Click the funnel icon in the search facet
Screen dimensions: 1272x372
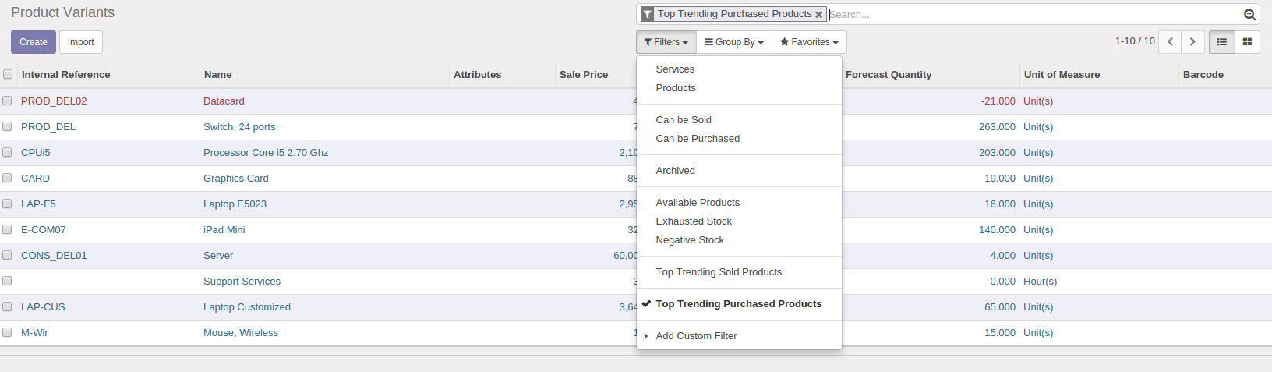[647, 14]
